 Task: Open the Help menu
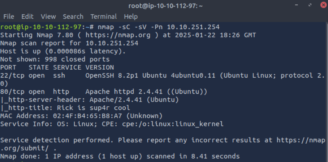(131, 17)
